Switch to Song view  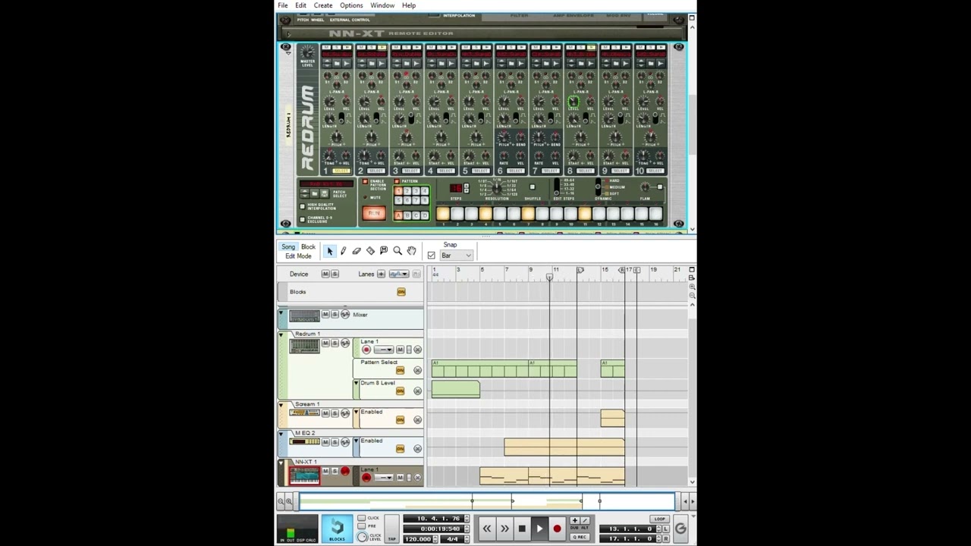(288, 247)
